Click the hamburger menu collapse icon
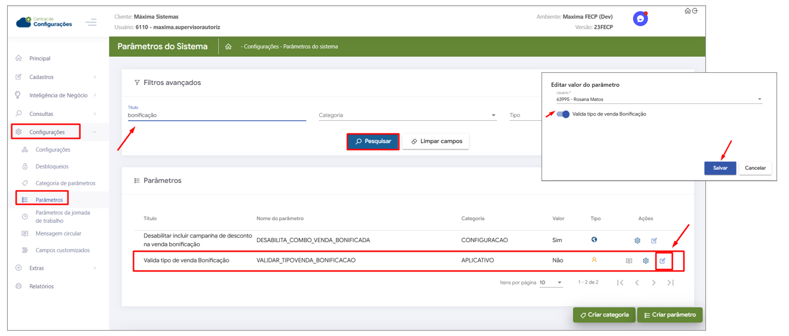Viewport: 789px width, 336px height. [91, 23]
